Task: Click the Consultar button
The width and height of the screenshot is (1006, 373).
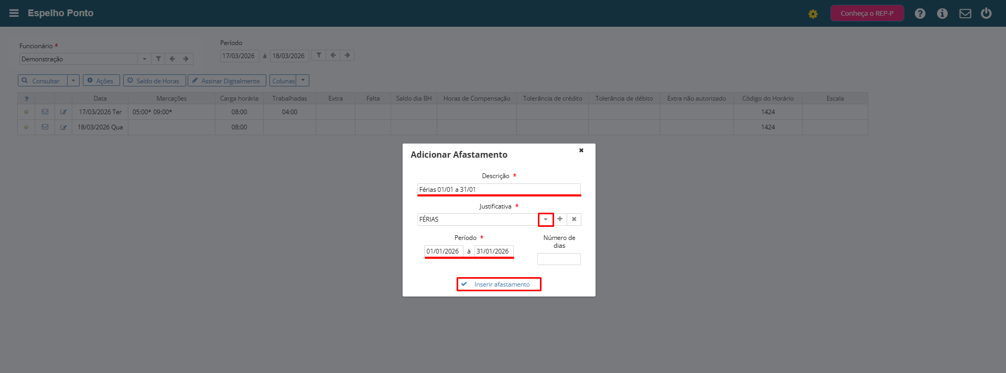Action: (x=42, y=81)
